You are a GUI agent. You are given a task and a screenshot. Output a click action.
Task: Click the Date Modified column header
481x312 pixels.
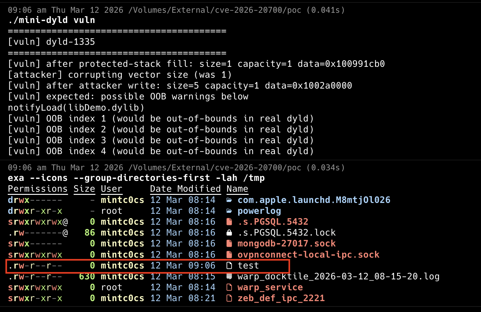click(185, 189)
